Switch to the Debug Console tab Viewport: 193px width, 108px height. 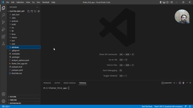(70, 83)
